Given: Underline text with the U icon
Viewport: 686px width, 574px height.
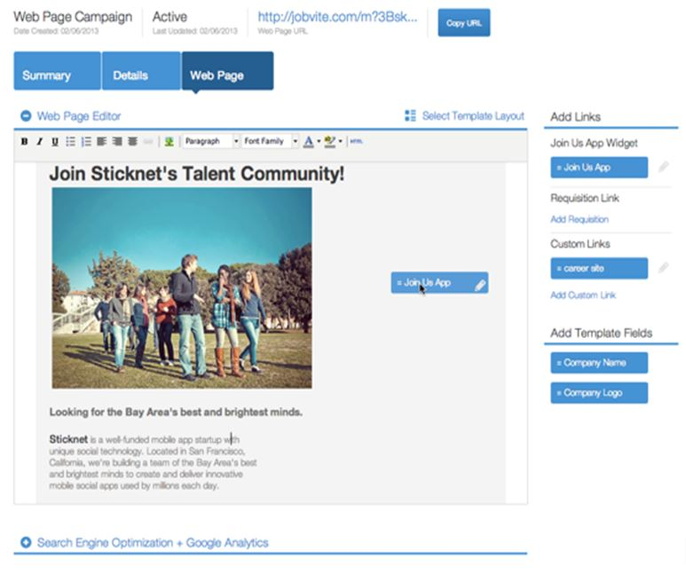Looking at the screenshot, I should click(x=55, y=141).
